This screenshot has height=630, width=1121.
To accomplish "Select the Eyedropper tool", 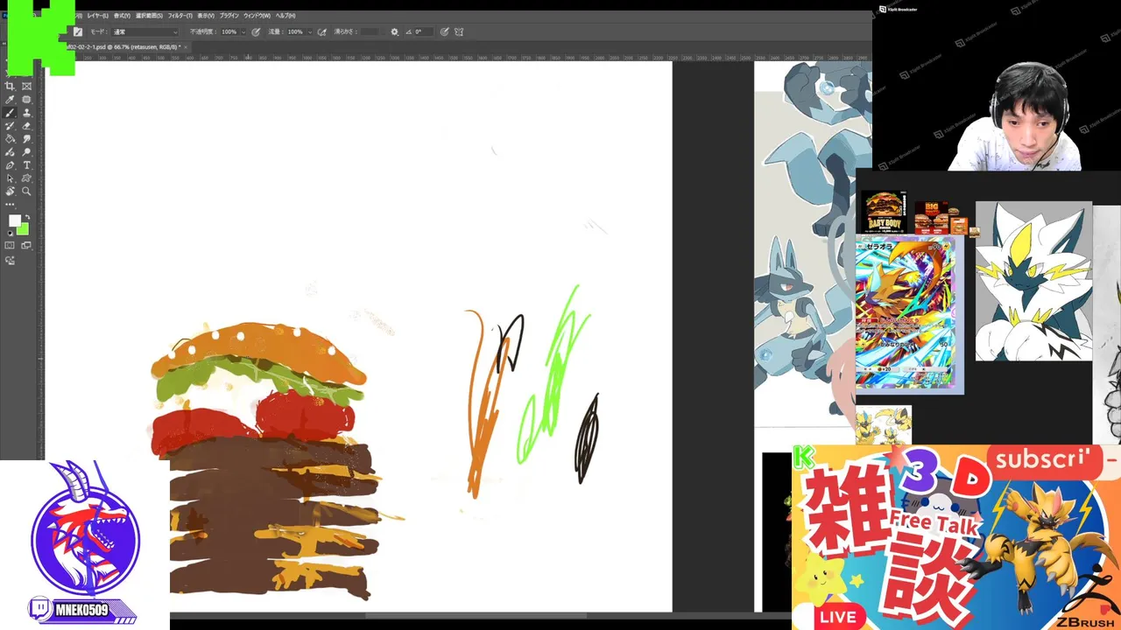I will (x=10, y=99).
